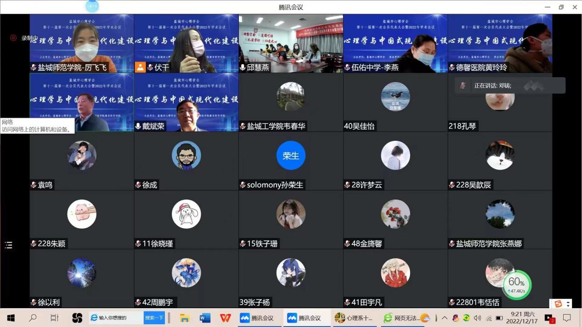Click the recording indicator icon
Screen dimensions: 582x327
point(13,38)
